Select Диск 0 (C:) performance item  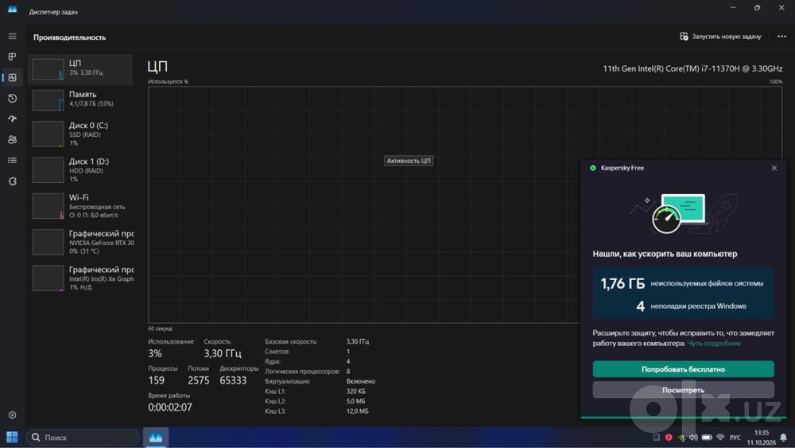80,134
